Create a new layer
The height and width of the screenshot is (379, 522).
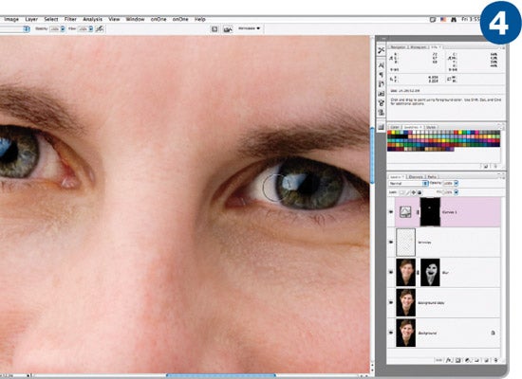[x=486, y=360]
